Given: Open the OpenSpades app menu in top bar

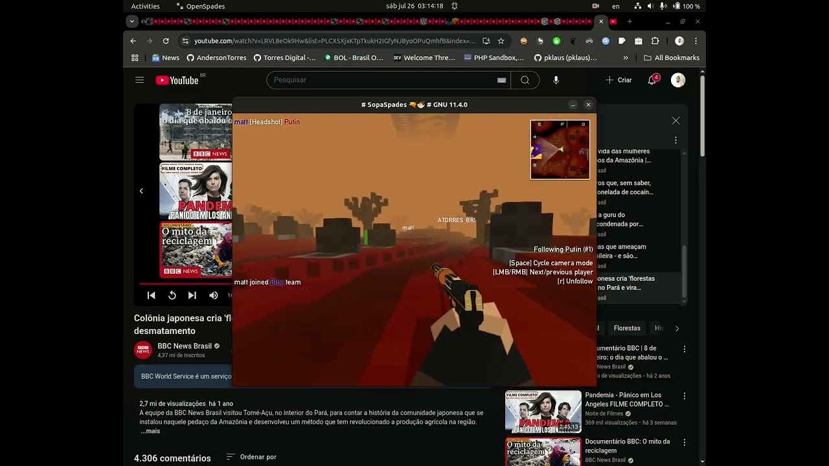Looking at the screenshot, I should click(200, 6).
